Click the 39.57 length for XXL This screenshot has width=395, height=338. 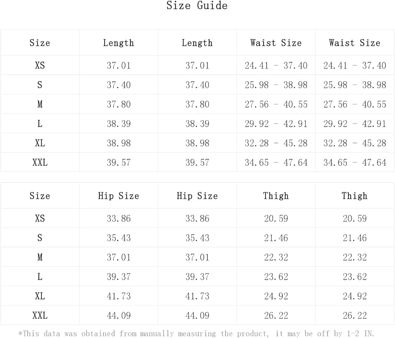pyautogui.click(x=118, y=162)
